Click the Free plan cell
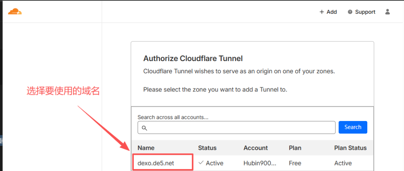The height and width of the screenshot is (171, 404). point(294,163)
